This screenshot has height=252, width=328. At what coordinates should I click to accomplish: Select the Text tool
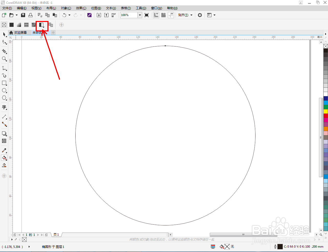pyautogui.click(x=4, y=107)
